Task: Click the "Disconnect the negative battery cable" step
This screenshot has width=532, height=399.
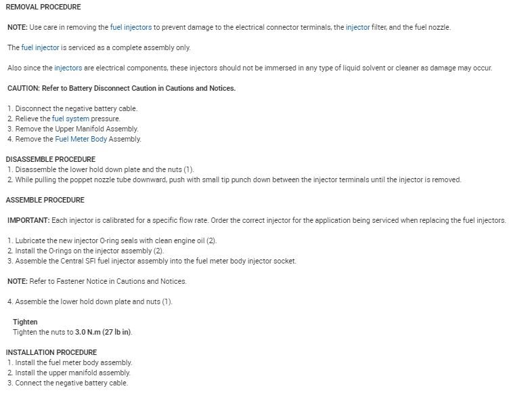Action: [72, 108]
